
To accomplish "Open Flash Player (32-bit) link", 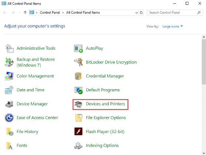I will [x=105, y=132].
